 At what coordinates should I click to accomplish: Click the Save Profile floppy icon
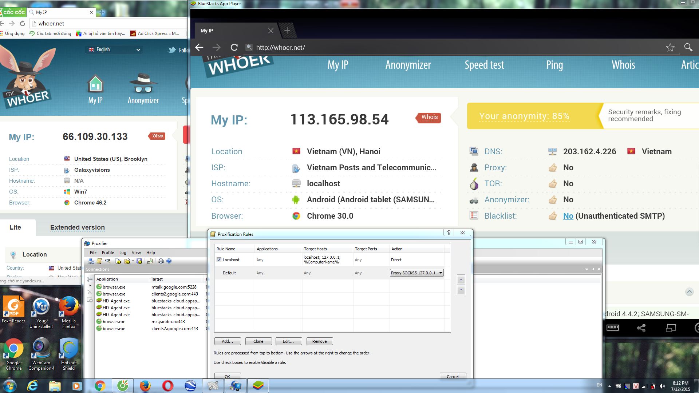tap(139, 261)
